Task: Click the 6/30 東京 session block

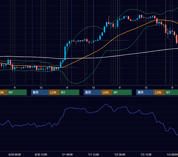Action: pos(40,92)
